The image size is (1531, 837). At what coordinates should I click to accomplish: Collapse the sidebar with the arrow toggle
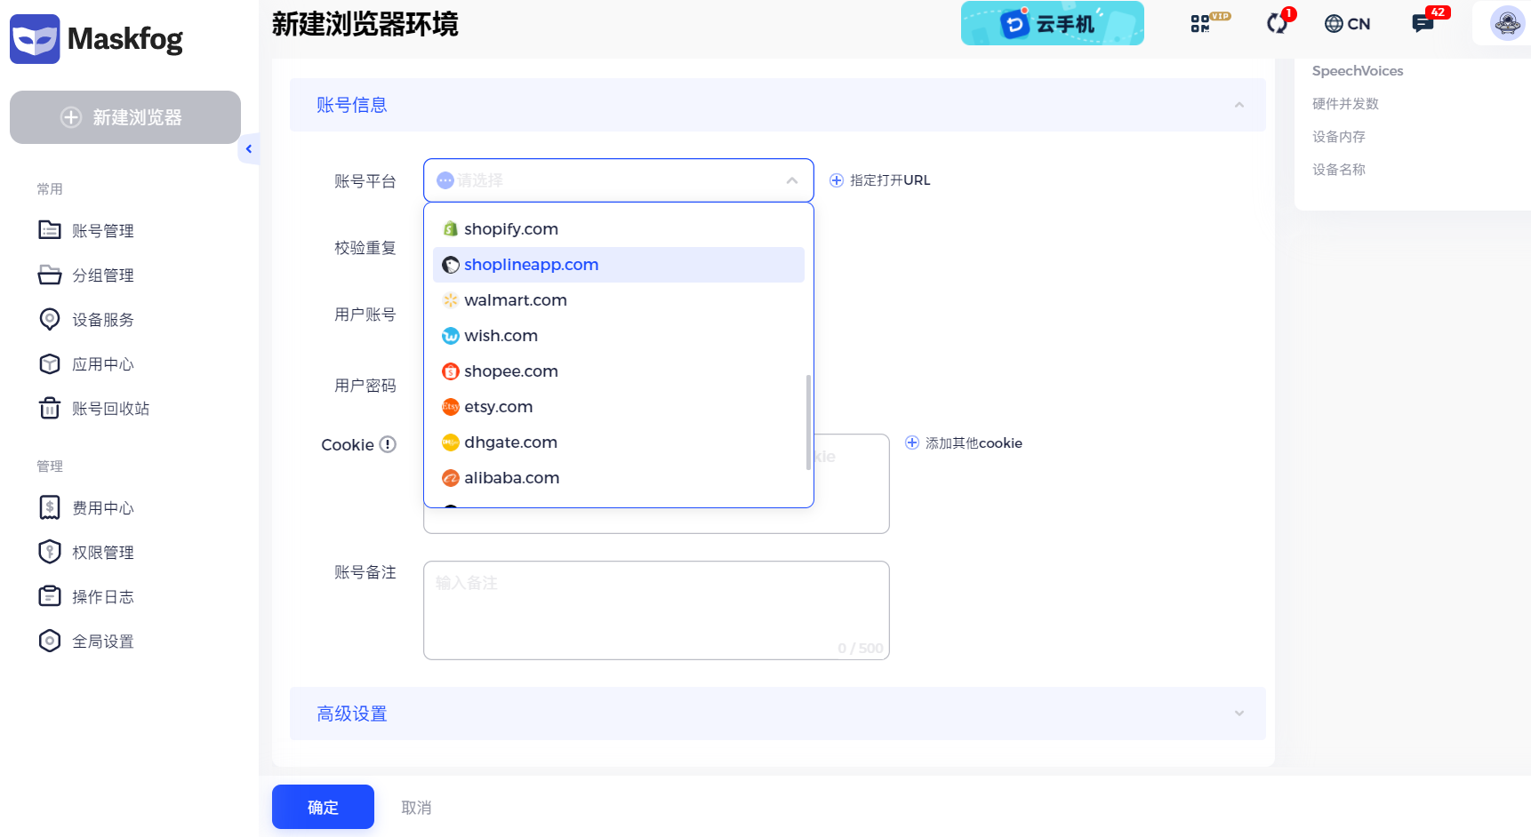pos(249,149)
